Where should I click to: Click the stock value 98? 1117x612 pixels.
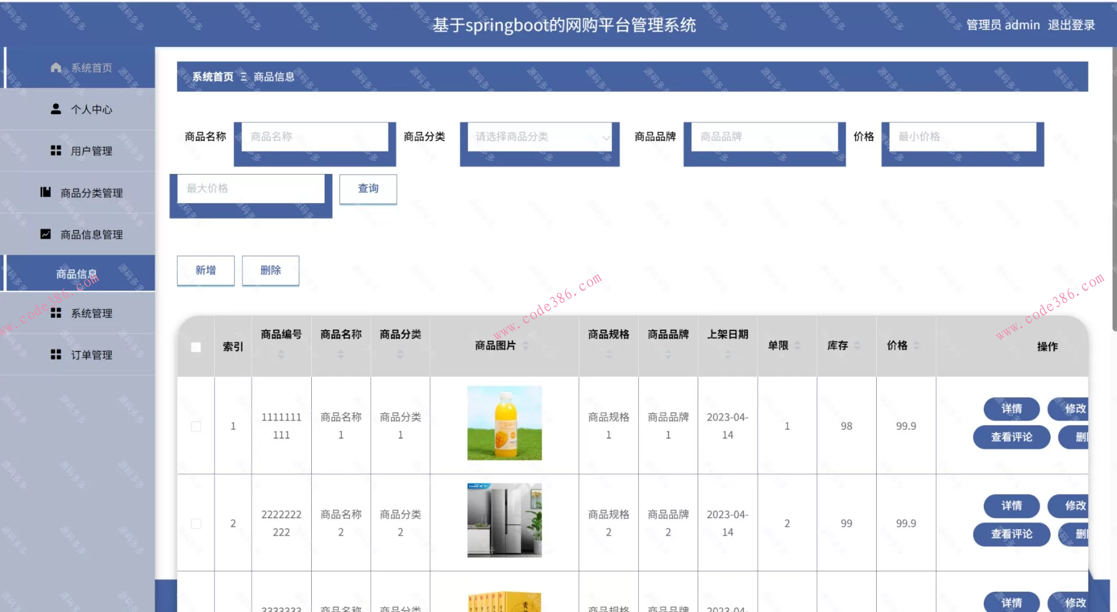coord(846,426)
